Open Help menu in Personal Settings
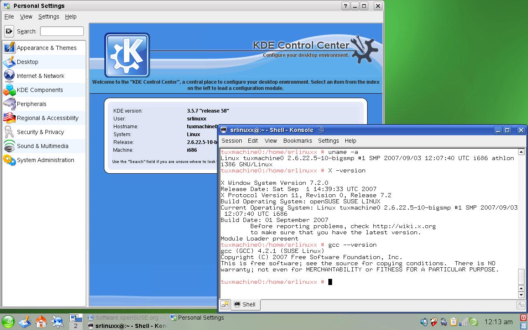 point(71,16)
